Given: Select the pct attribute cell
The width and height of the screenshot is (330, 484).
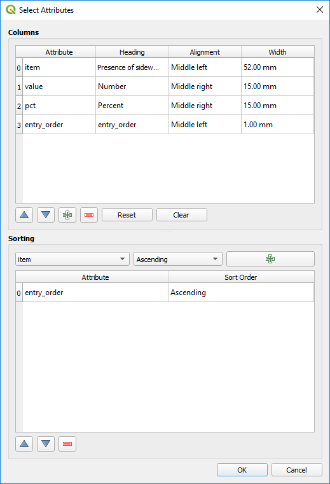Looking at the screenshot, I should [59, 106].
